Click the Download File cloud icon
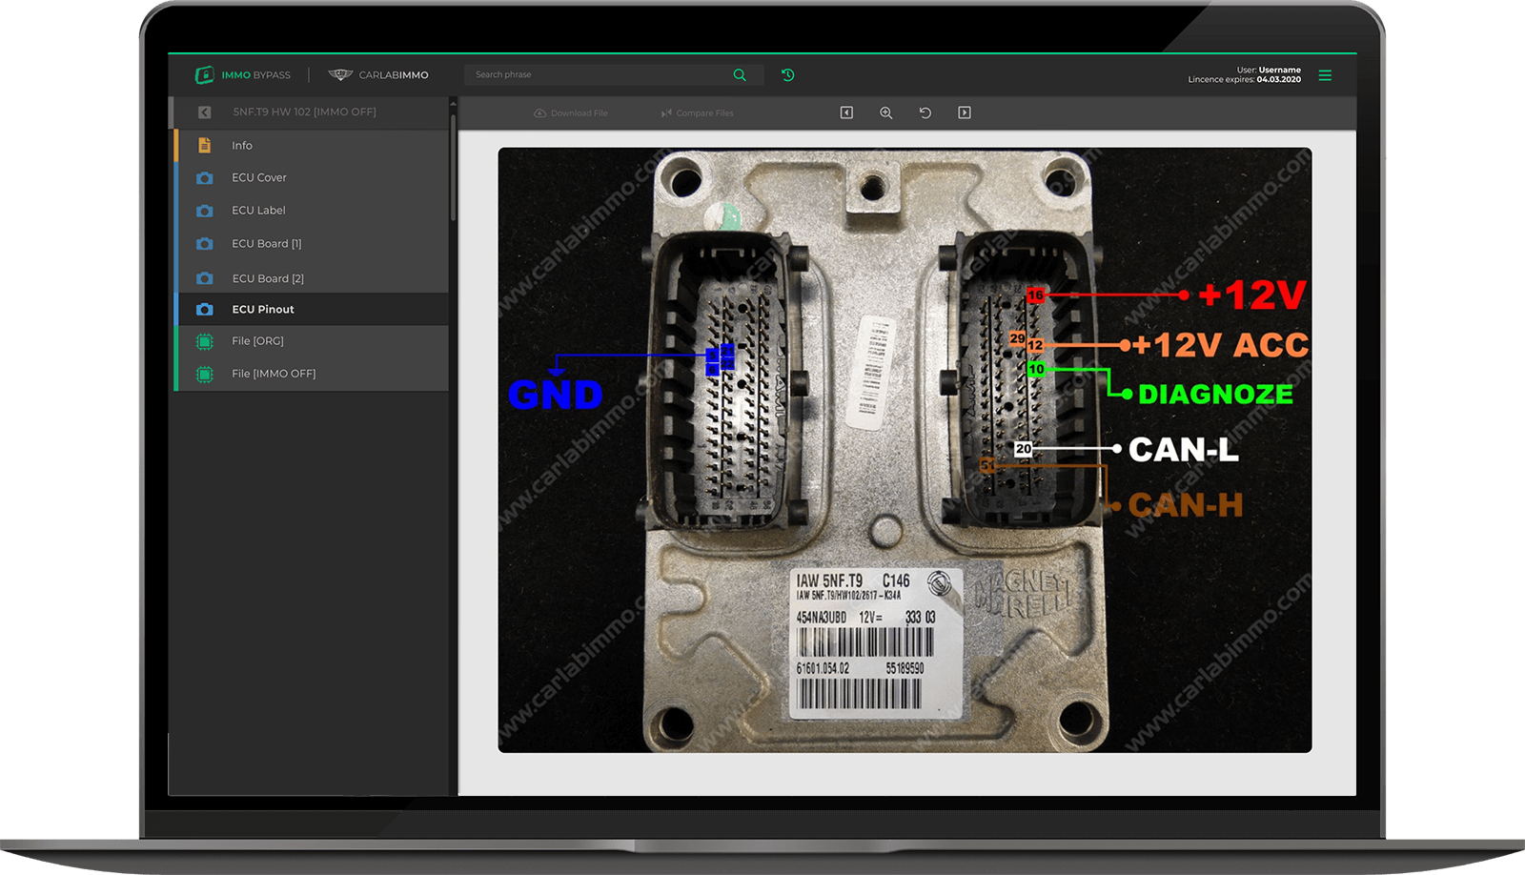 pyautogui.click(x=540, y=112)
